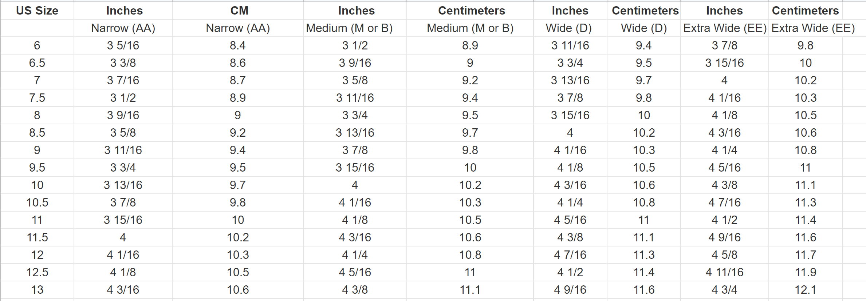Image resolution: width=866 pixels, height=301 pixels.
Task: Click the CM column header cell
Action: 238,11
